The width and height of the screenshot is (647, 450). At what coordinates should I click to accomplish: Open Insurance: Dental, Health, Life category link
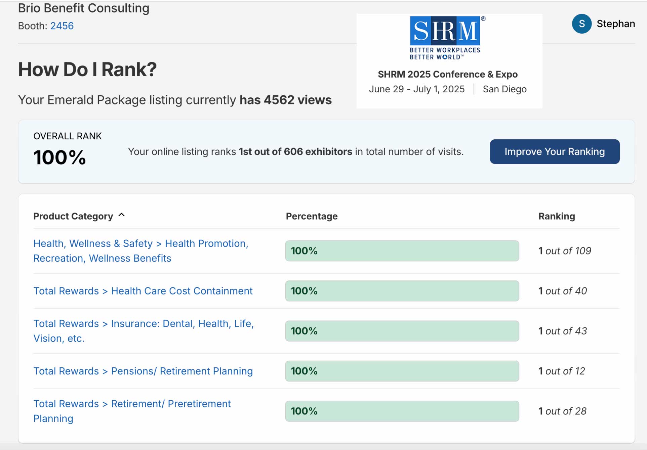tap(143, 330)
